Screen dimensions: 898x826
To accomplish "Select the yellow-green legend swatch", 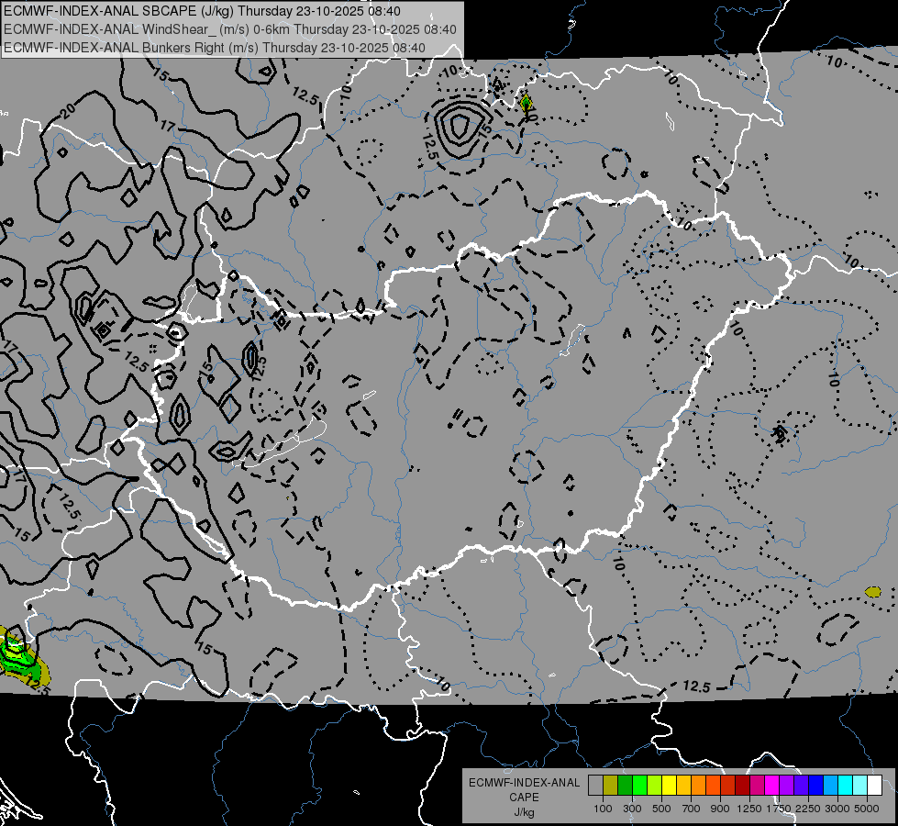I will click(x=655, y=785).
